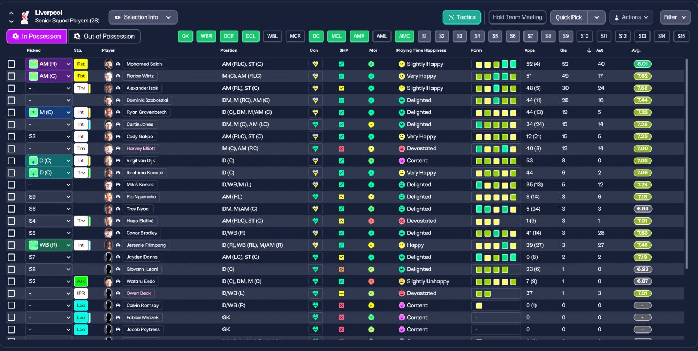
Task: Click Wataru Endo's 'Ask' status badge
Action: tap(81, 281)
